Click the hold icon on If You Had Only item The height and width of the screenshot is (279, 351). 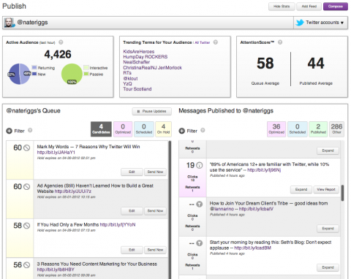27,226
